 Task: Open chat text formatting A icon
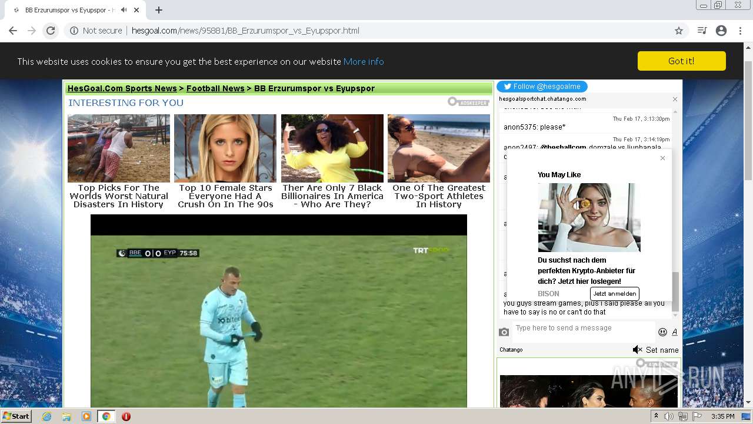[674, 332]
